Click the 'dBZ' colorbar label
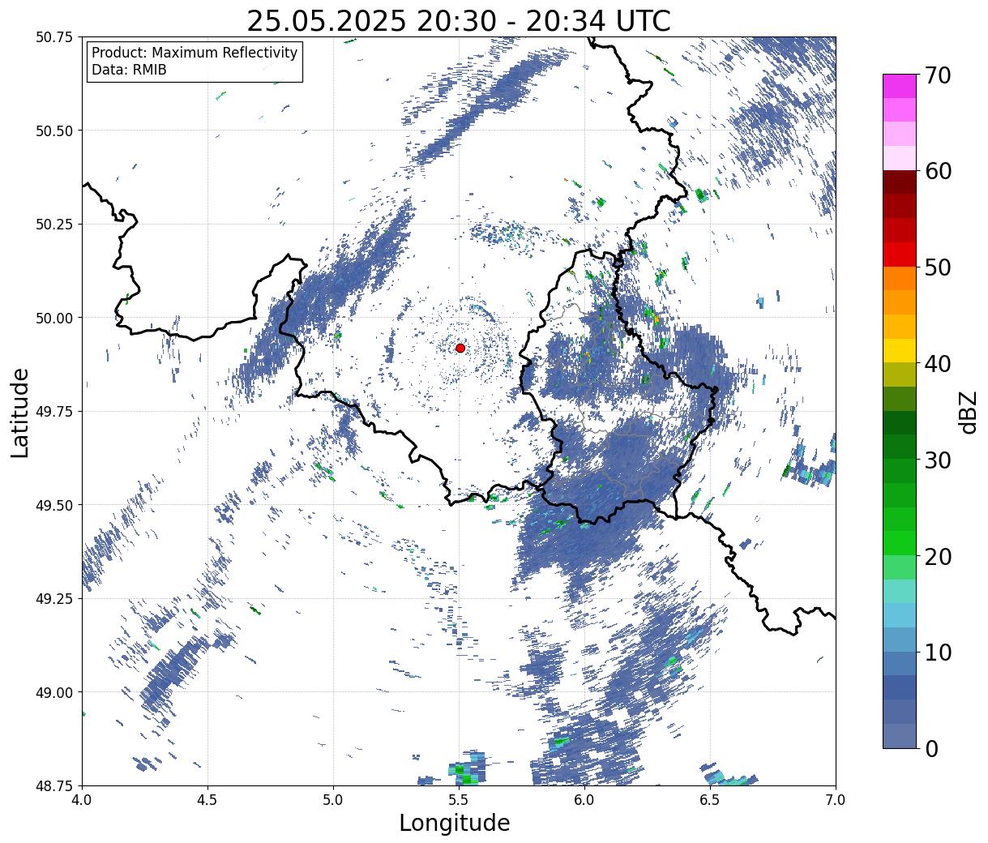The width and height of the screenshot is (988, 843). 968,412
